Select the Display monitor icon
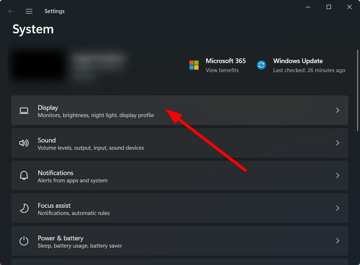Viewport: 360px width, 265px height. click(24, 111)
